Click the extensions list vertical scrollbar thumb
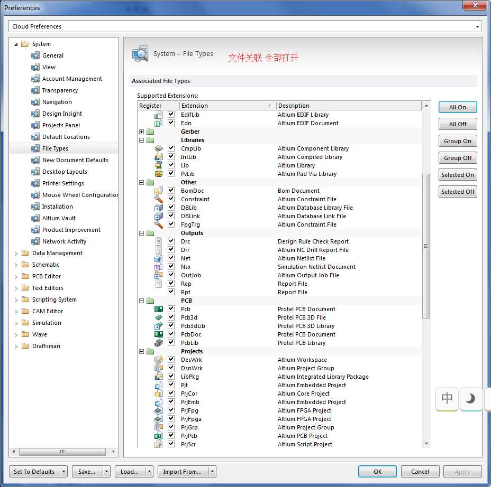This screenshot has width=491, height=487. click(x=426, y=246)
